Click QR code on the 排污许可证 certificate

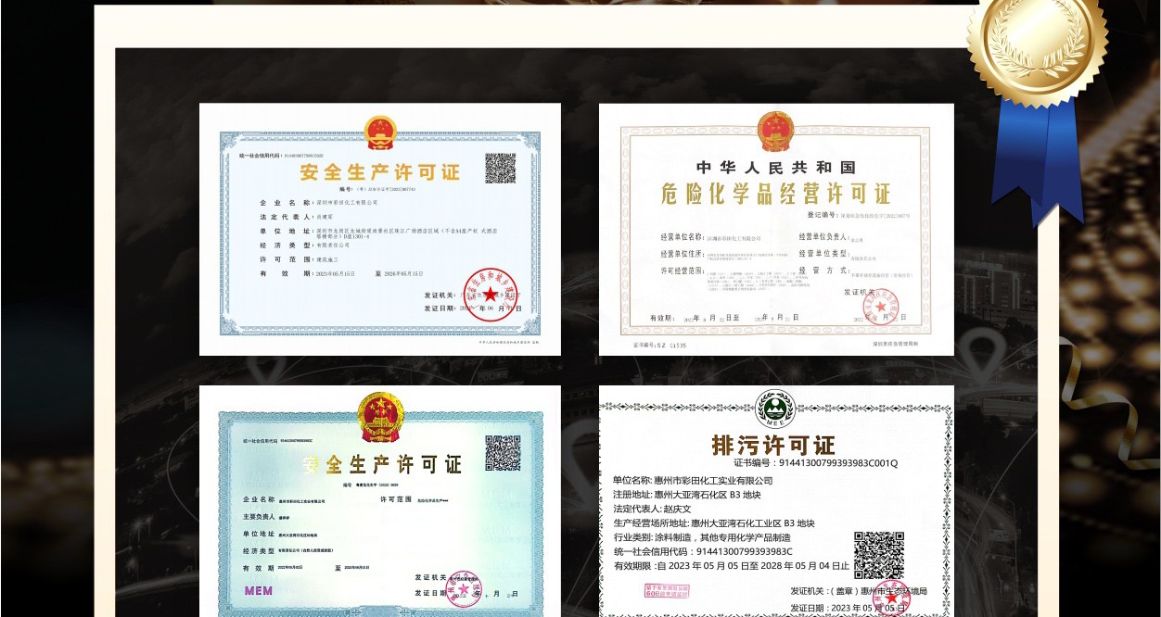(878, 555)
